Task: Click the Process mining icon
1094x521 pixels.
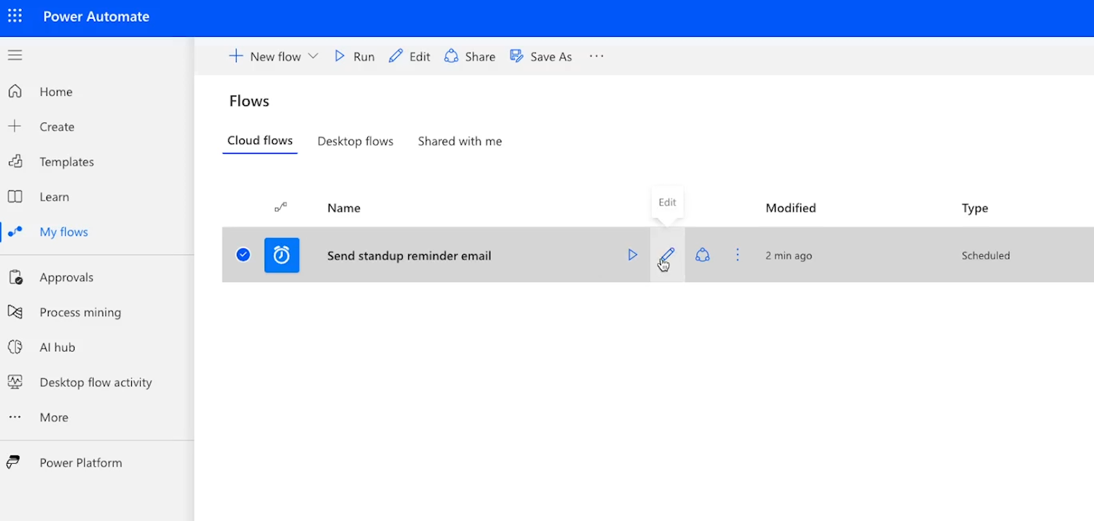Action: point(15,312)
